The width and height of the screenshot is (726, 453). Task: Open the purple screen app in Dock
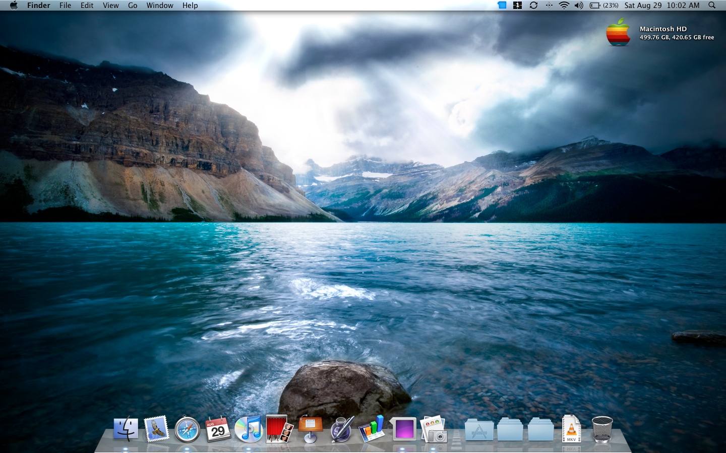coord(404,429)
